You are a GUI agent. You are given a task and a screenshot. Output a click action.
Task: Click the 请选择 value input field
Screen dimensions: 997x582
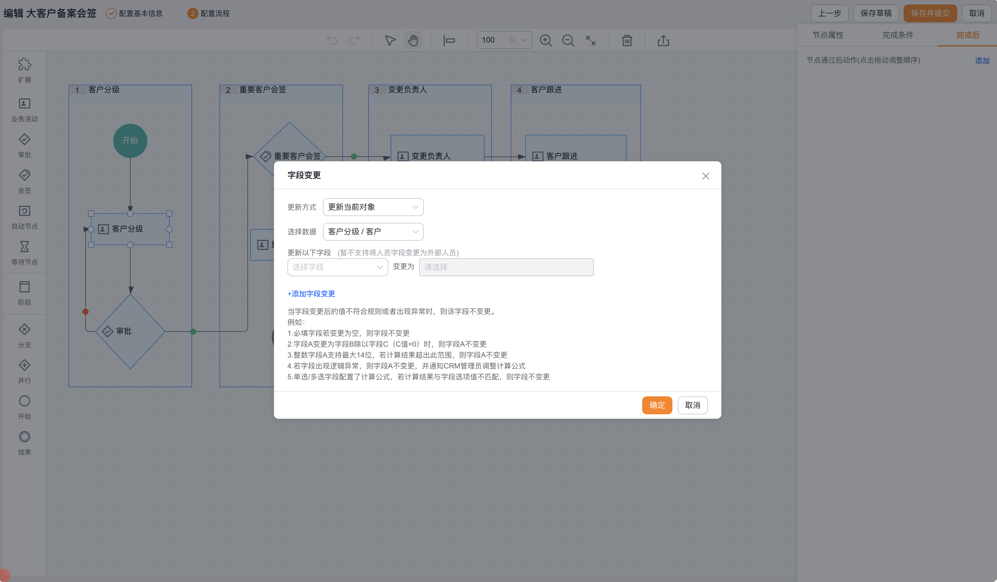(x=506, y=268)
